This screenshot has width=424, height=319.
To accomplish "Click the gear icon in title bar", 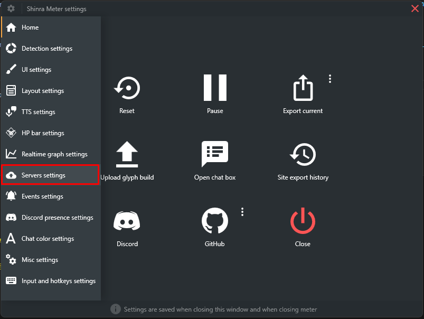I will click(11, 8).
